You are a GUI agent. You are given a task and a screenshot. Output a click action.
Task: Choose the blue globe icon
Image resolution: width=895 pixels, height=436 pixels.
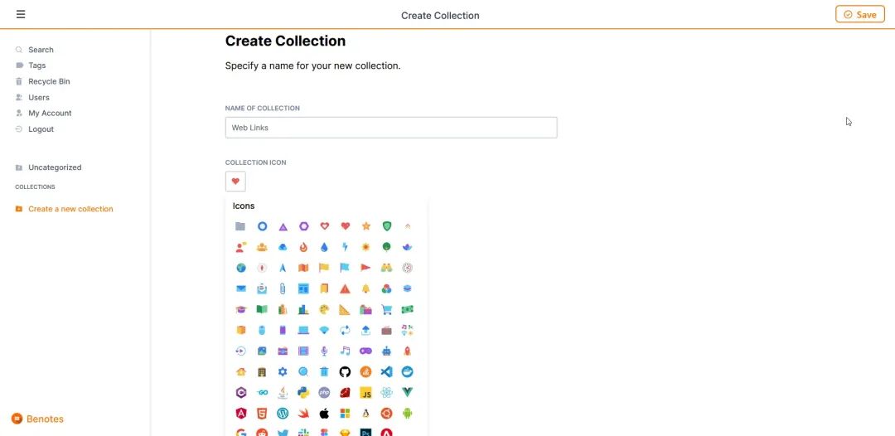241,268
